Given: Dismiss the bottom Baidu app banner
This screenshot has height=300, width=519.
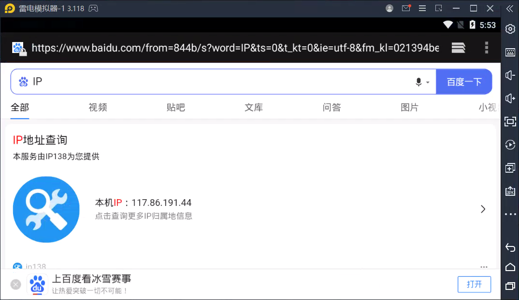Looking at the screenshot, I should [x=15, y=284].
